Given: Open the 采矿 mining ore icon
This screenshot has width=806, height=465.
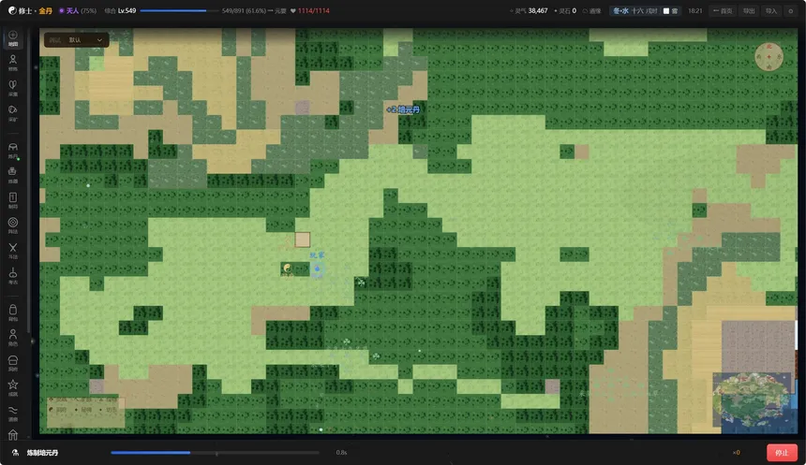Looking at the screenshot, I should coord(13,113).
